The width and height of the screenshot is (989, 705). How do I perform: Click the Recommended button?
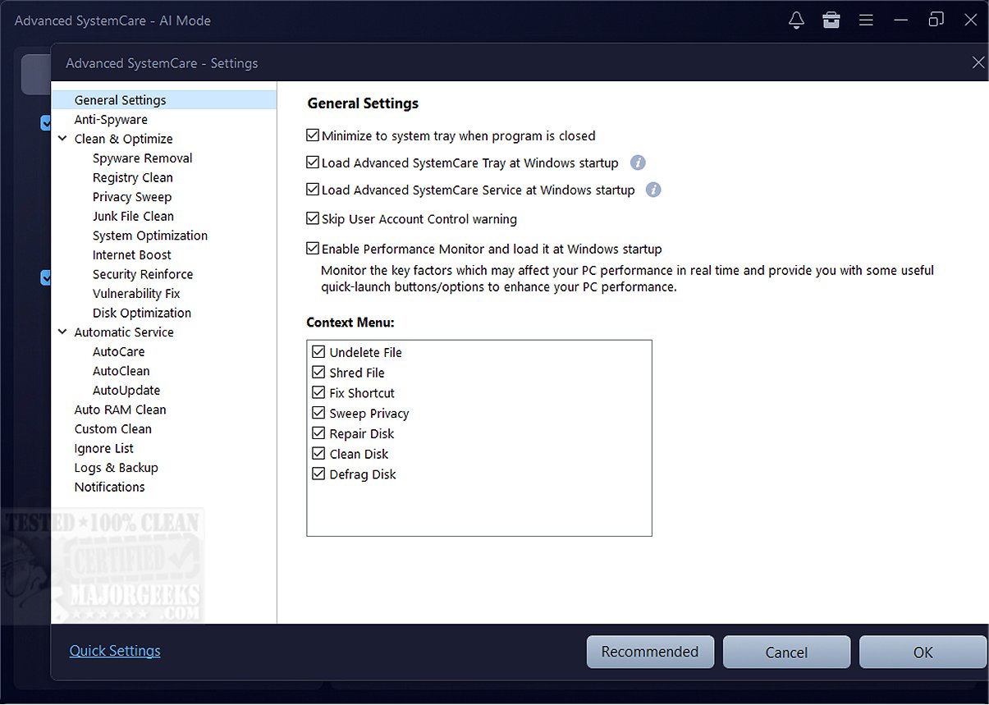tap(650, 652)
